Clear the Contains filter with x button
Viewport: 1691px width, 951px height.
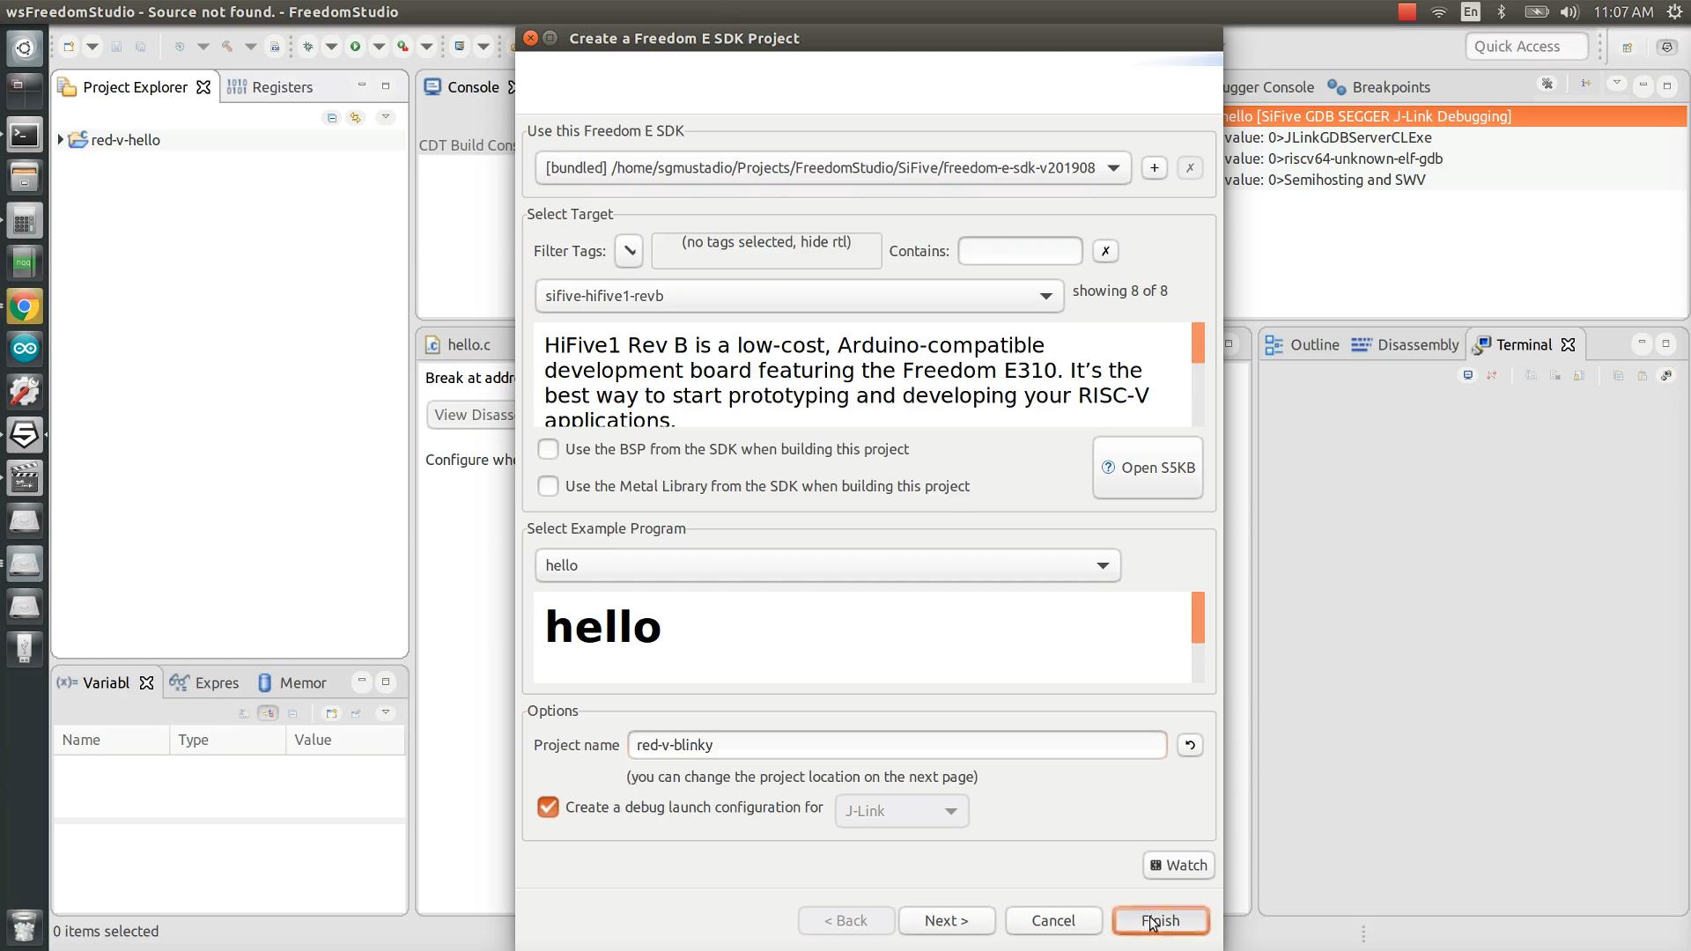(1105, 251)
